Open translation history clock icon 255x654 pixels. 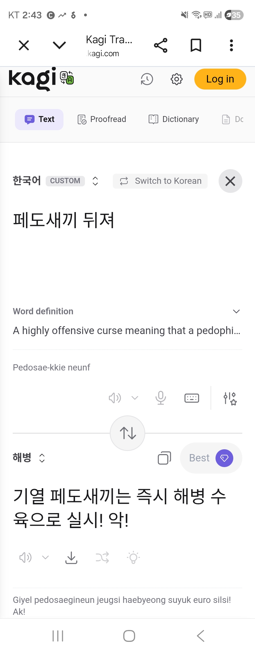pos(147,79)
